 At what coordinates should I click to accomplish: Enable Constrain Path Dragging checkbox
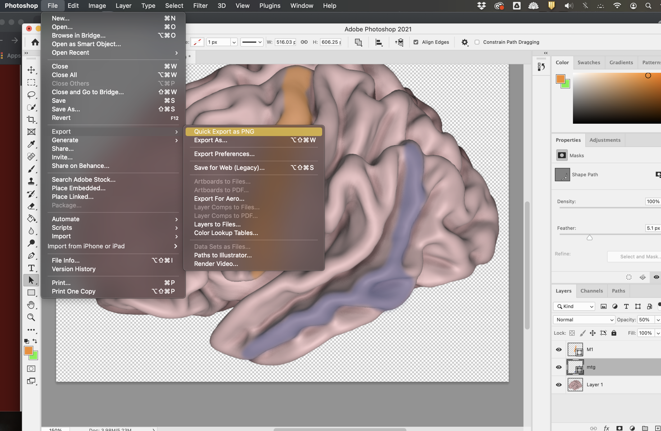(x=476, y=42)
